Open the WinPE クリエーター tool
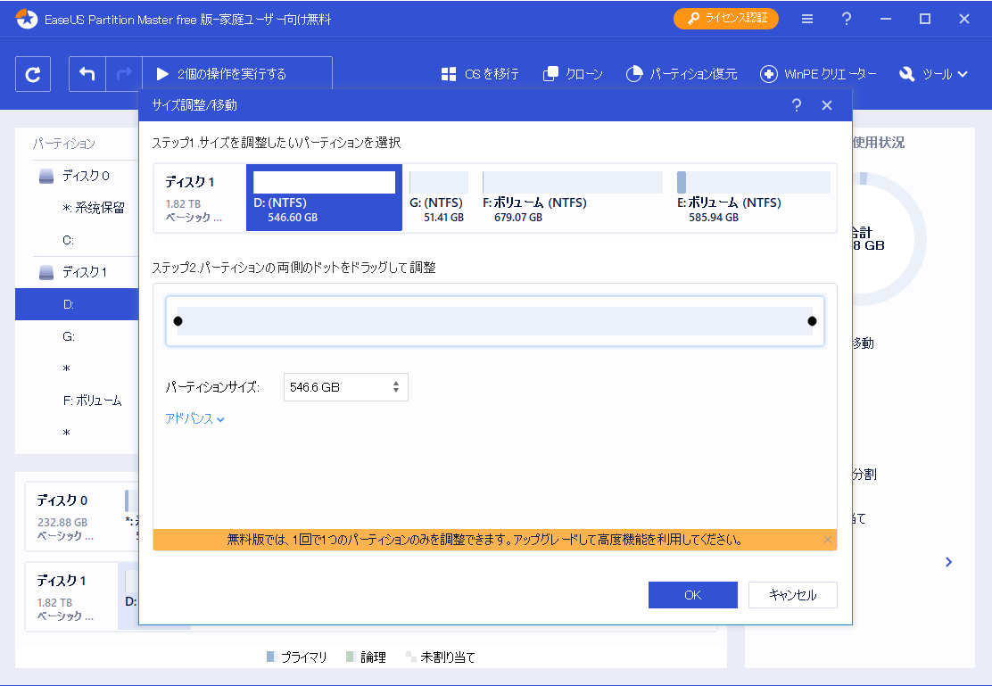The height and width of the screenshot is (686, 992). click(x=819, y=74)
